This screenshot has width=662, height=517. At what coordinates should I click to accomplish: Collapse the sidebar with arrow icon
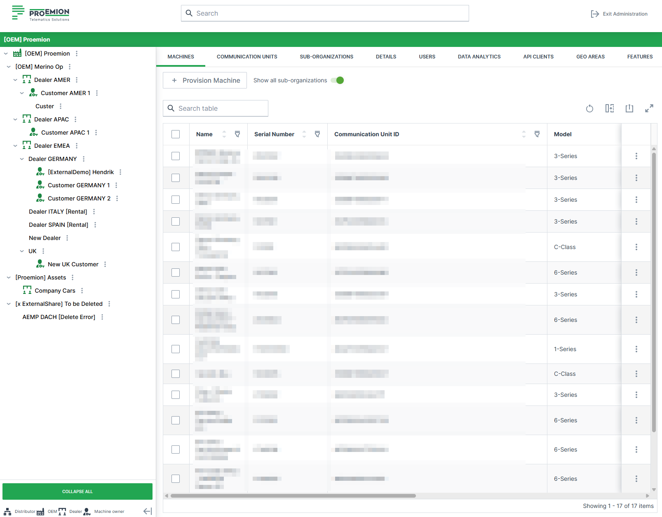coord(148,511)
